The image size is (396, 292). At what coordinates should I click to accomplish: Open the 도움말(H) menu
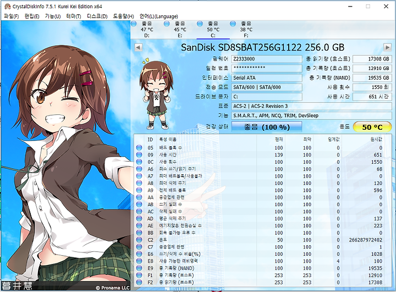tap(123, 16)
